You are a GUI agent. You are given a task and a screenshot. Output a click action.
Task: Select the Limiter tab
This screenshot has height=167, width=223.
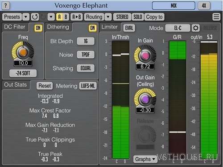(x=110, y=27)
